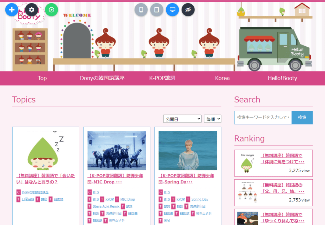Go to Donyの韓国語講座 menu

pyautogui.click(x=102, y=78)
